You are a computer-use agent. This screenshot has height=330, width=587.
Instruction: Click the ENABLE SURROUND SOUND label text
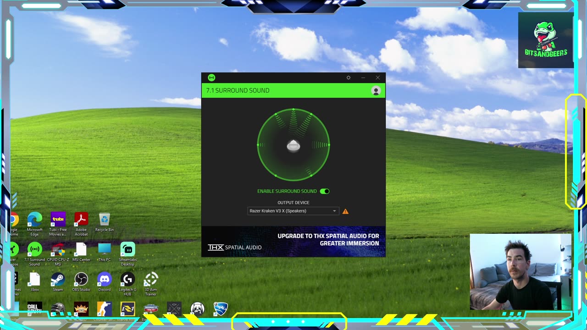(287, 191)
